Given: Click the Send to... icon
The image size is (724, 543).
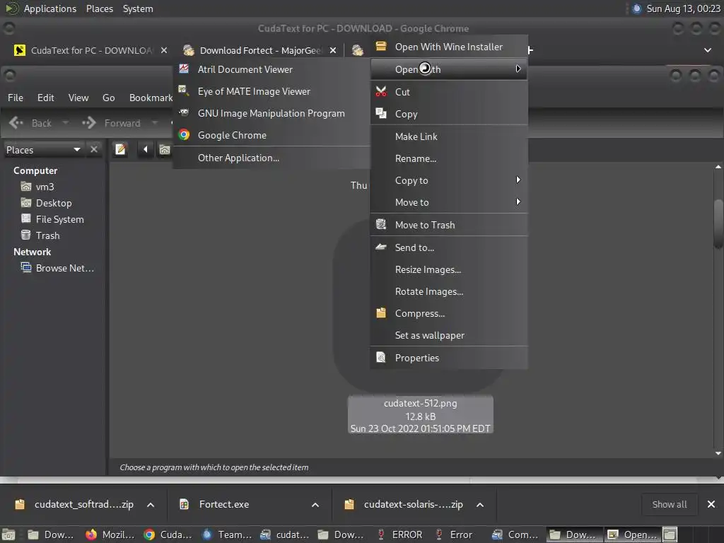Looking at the screenshot, I should coord(381,247).
